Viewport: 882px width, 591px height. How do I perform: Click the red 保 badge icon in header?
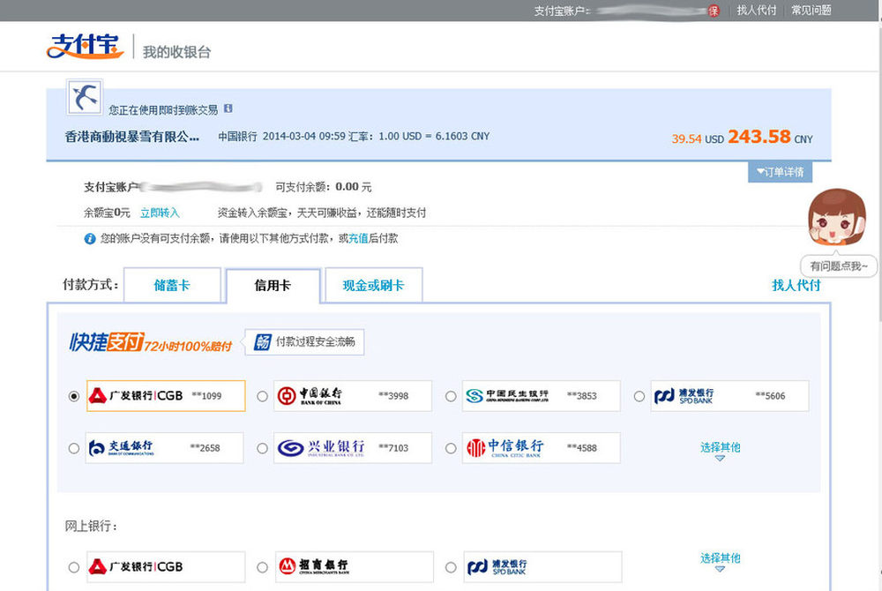[714, 11]
